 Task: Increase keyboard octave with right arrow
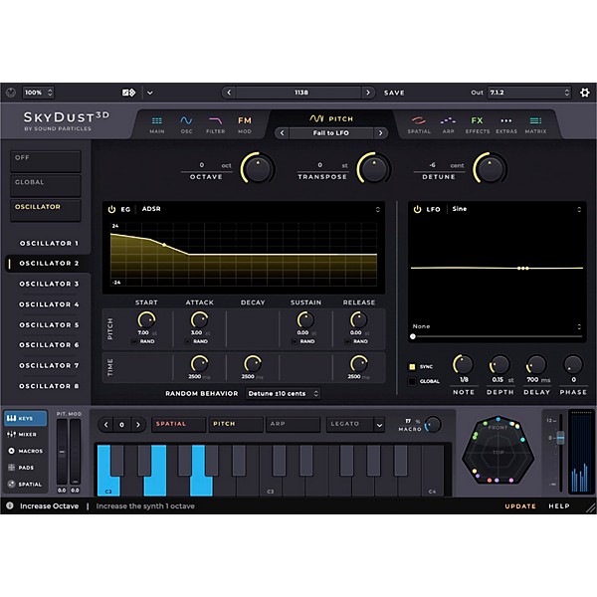click(138, 425)
